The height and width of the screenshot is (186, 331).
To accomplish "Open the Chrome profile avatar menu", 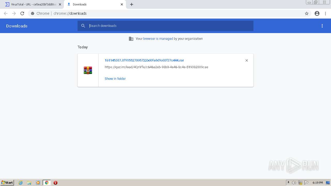I will coord(317,13).
